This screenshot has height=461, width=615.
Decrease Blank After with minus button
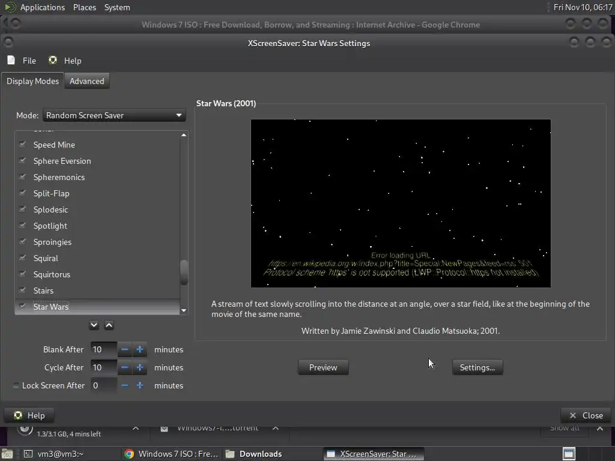click(125, 349)
